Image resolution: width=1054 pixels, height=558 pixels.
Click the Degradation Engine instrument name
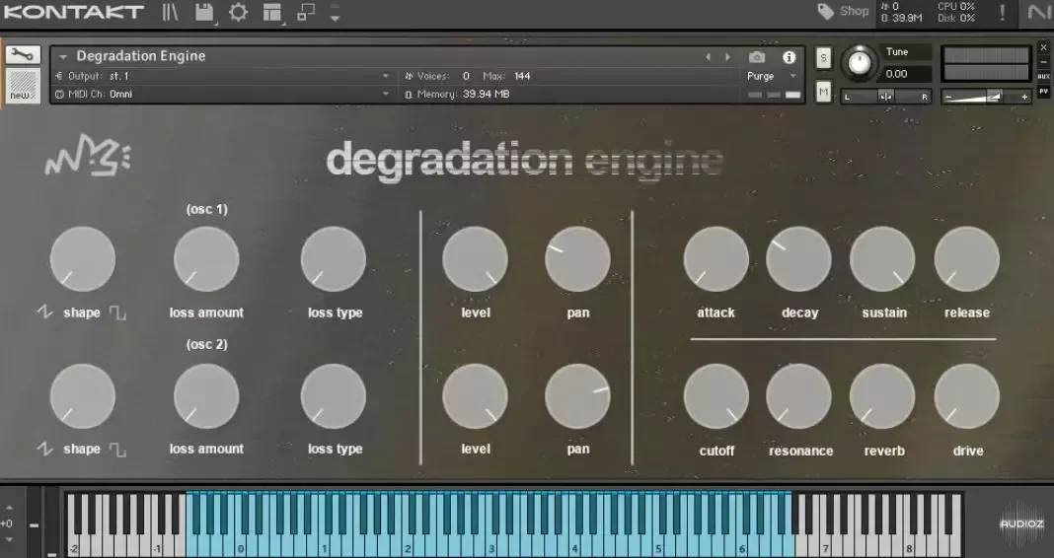point(141,56)
